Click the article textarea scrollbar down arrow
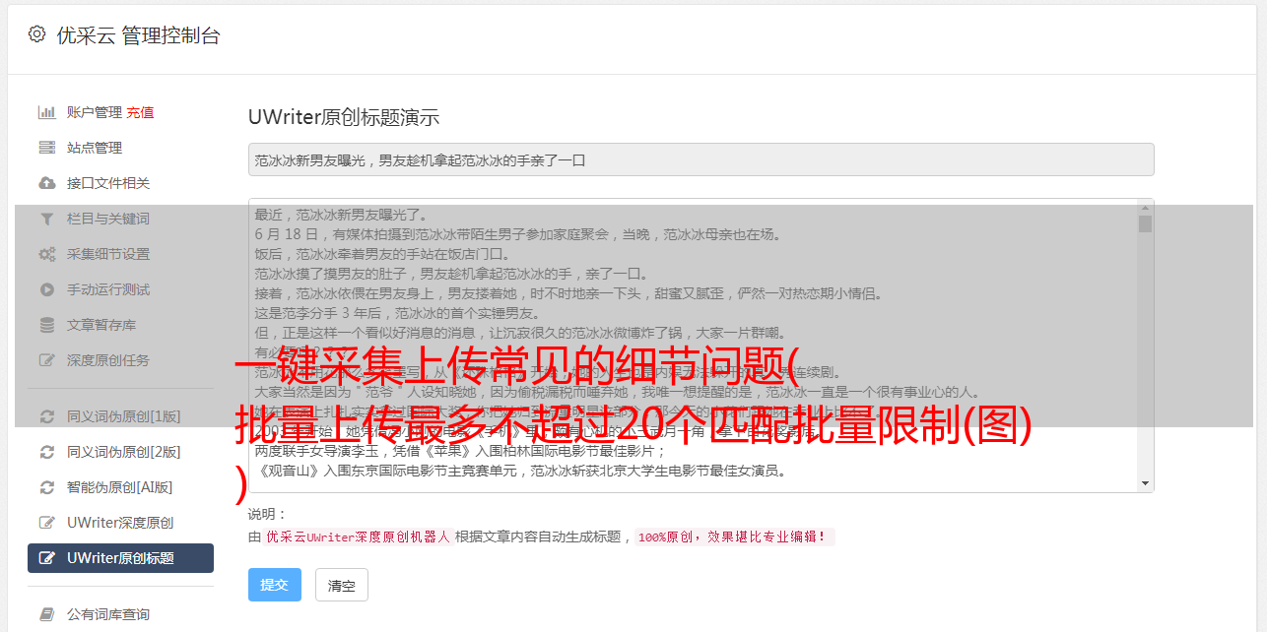Viewport: 1267px width, 632px height. (1145, 483)
